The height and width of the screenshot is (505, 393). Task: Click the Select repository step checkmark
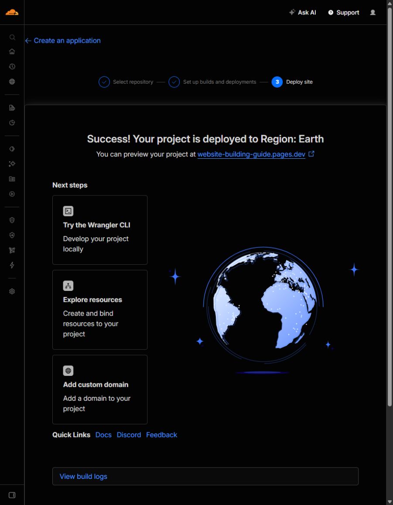[104, 82]
